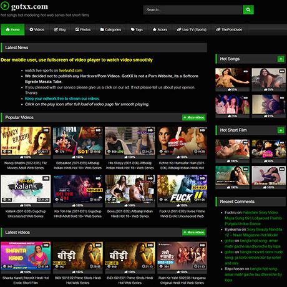Focus the Search input field
This screenshot has width=287, height=287.
[193, 9]
